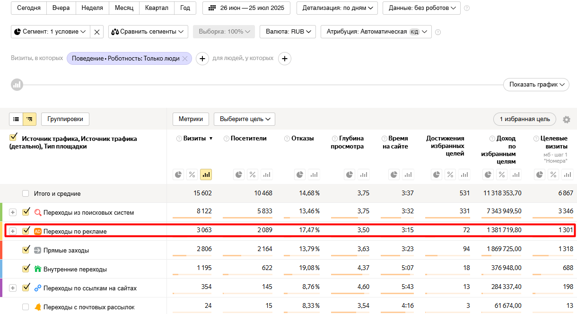Check the Итого и средние checkbox
Screen dimensions: 577x314
[x=26, y=193]
